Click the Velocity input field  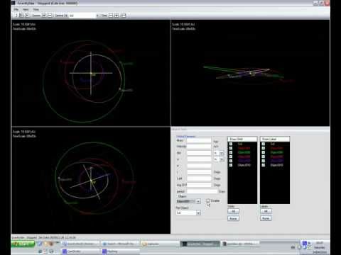pyautogui.click(x=199, y=147)
